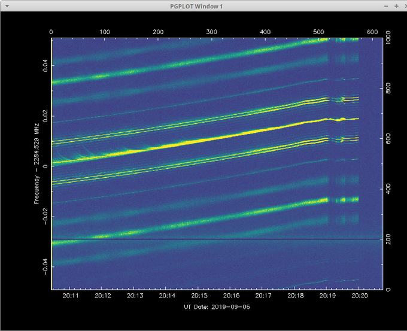This screenshot has width=407, height=331.
Task: Click the 20:11 time tick label
Action: pyautogui.click(x=71, y=296)
